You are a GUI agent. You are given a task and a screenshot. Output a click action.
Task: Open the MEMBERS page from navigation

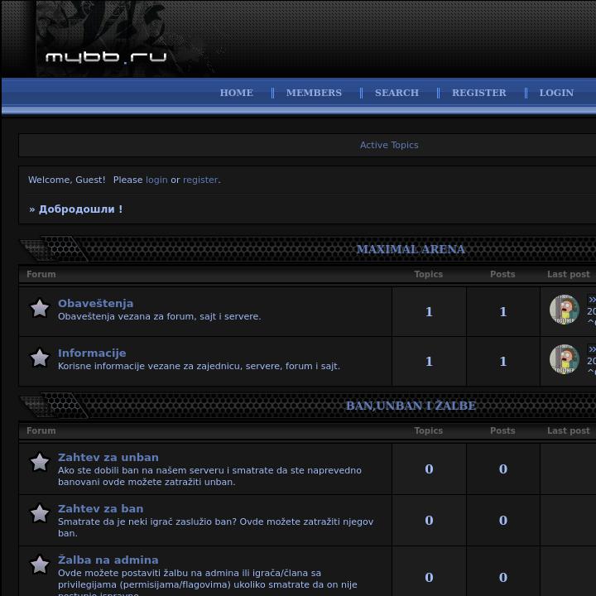pos(314,93)
